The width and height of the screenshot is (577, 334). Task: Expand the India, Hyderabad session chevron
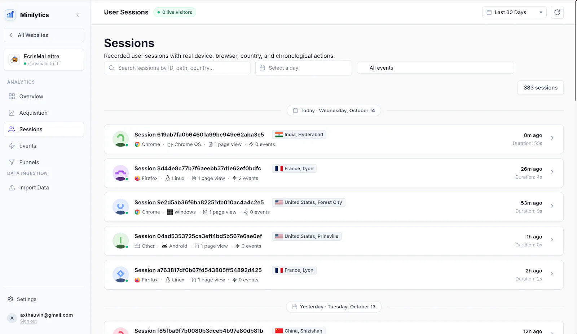click(552, 138)
